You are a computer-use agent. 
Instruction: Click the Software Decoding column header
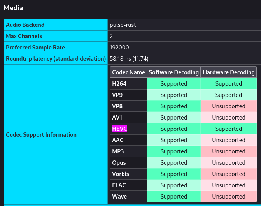(173, 72)
